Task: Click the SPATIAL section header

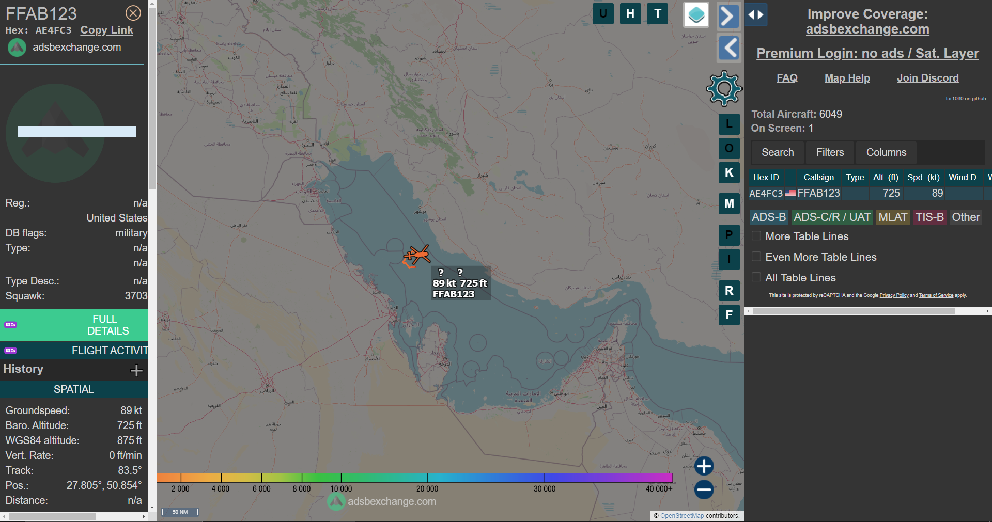Action: 74,389
